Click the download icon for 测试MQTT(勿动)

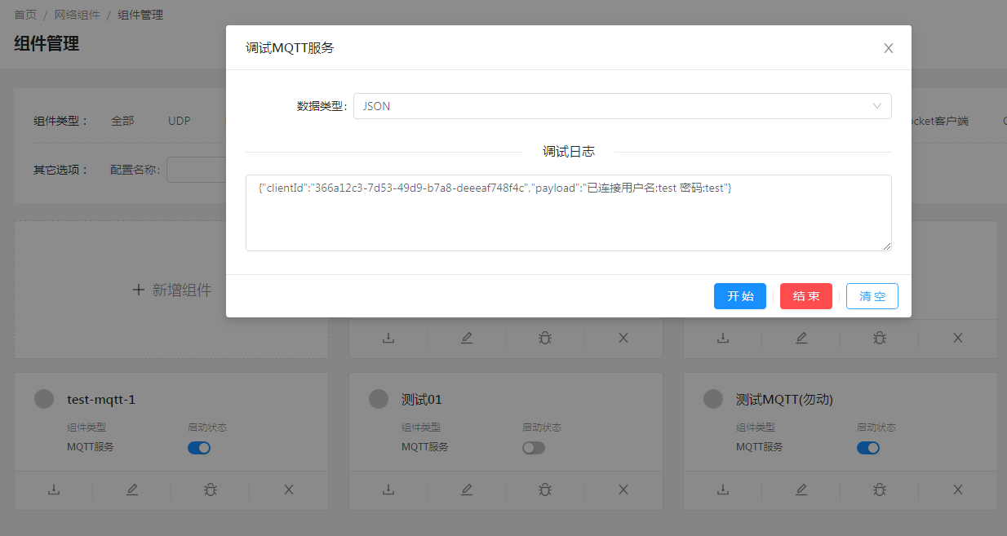point(723,489)
